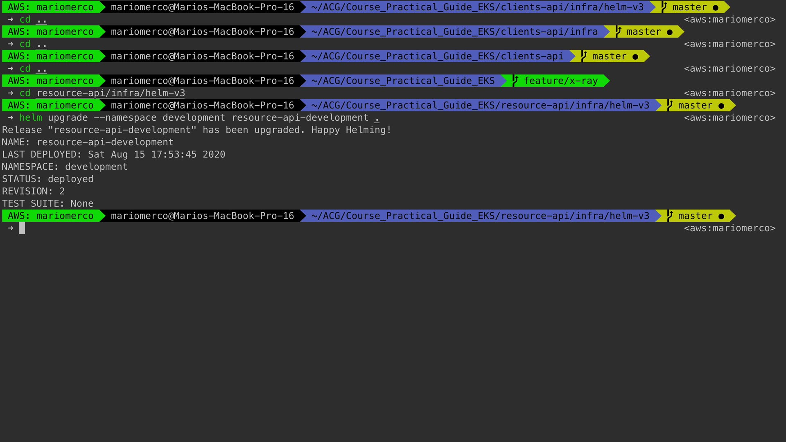Click the arrow before the helm upgrade command

click(11, 117)
